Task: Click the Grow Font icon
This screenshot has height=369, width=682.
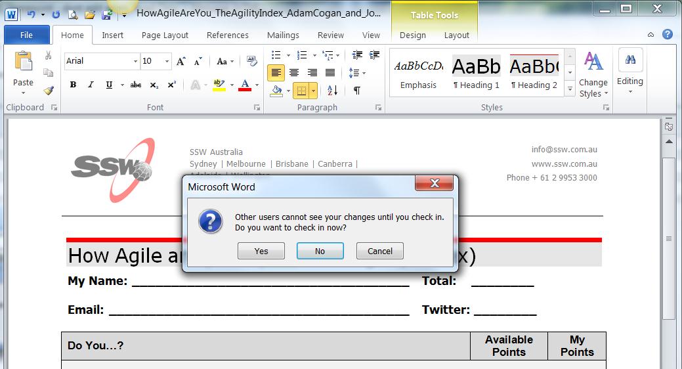Action: [x=181, y=61]
